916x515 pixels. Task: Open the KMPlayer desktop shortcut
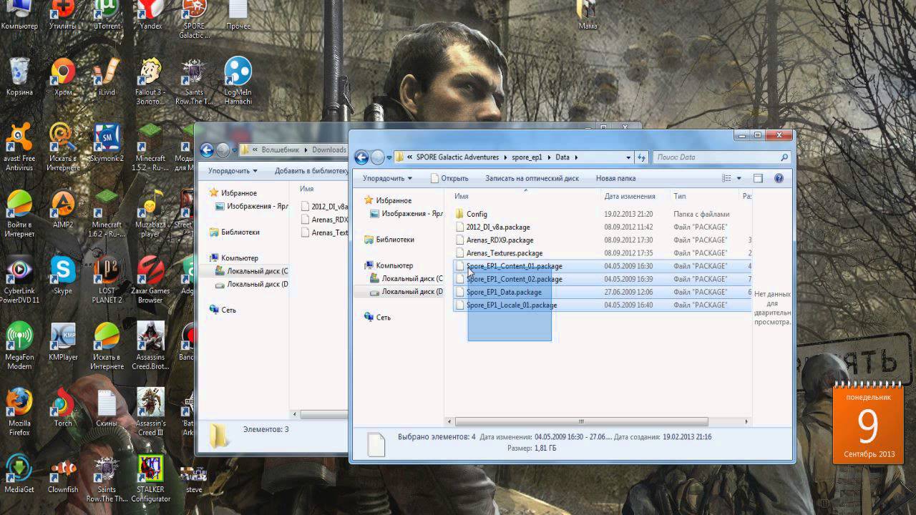click(x=63, y=341)
